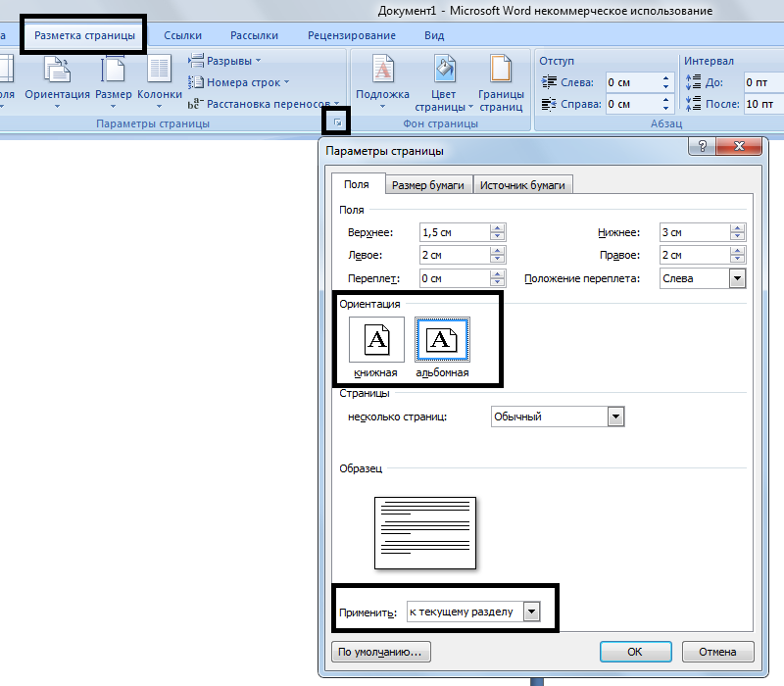Select the Поля tab in the dialog
Screen dimensions: 784x686
pos(357,184)
